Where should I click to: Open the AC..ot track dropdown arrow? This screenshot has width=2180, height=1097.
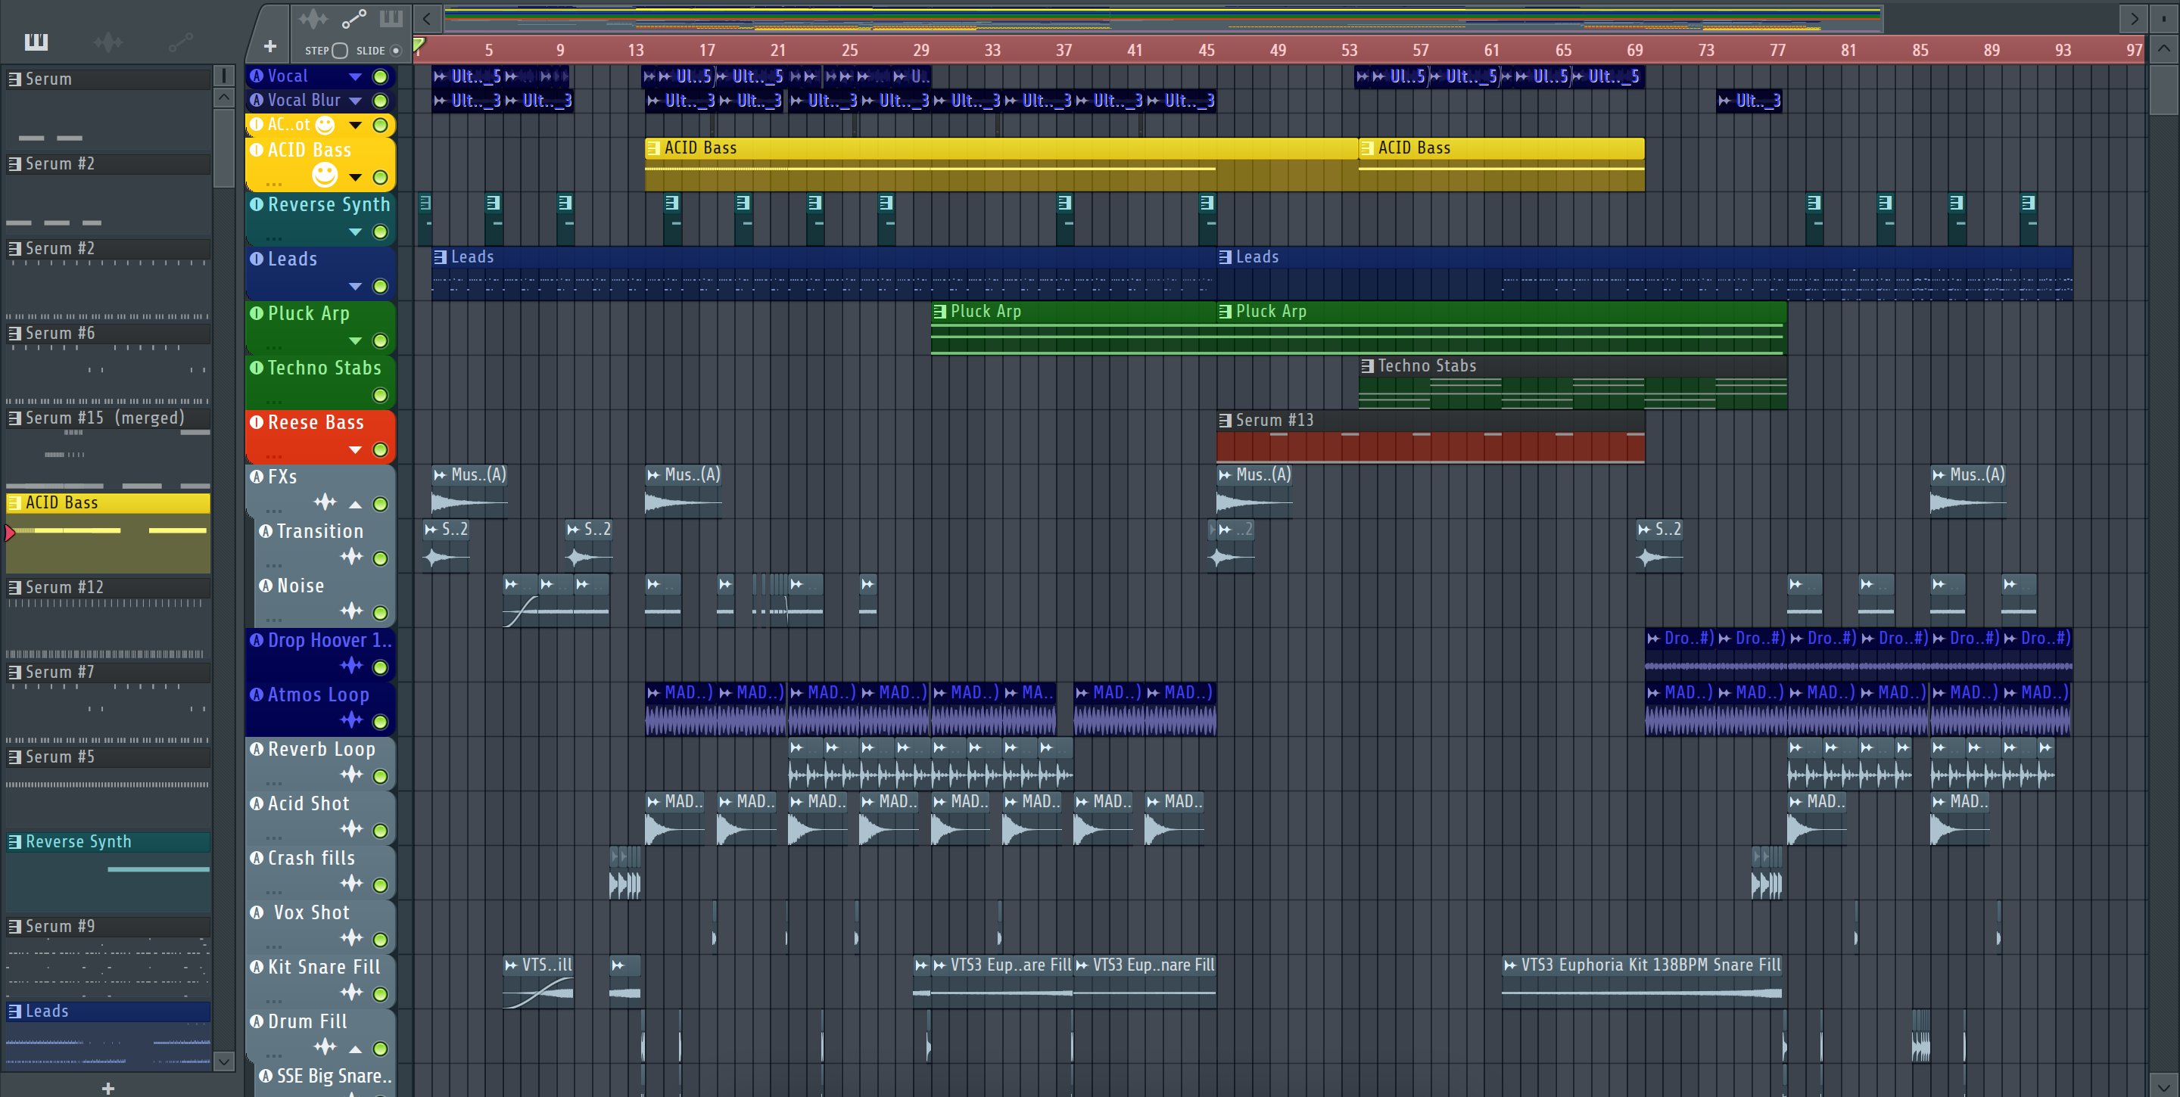click(x=356, y=125)
